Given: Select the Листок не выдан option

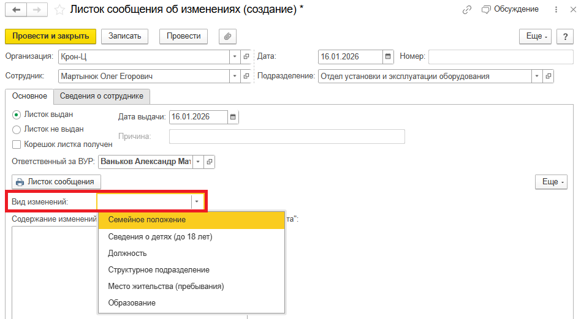Looking at the screenshot, I should point(17,129).
